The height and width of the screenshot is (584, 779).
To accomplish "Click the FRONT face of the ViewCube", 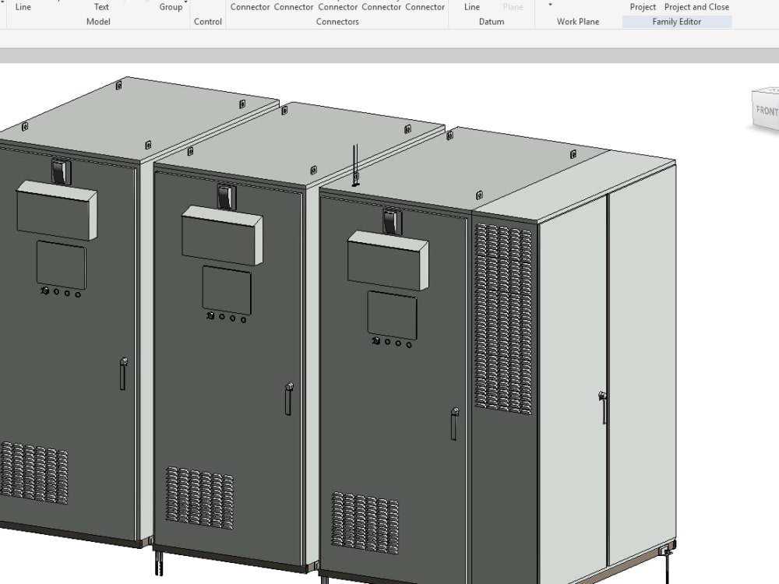I will tap(766, 111).
